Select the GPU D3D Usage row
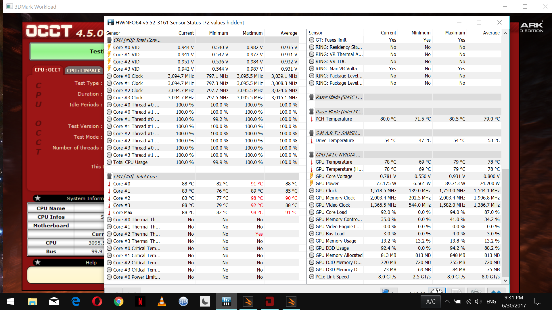552x310 pixels. point(405,248)
